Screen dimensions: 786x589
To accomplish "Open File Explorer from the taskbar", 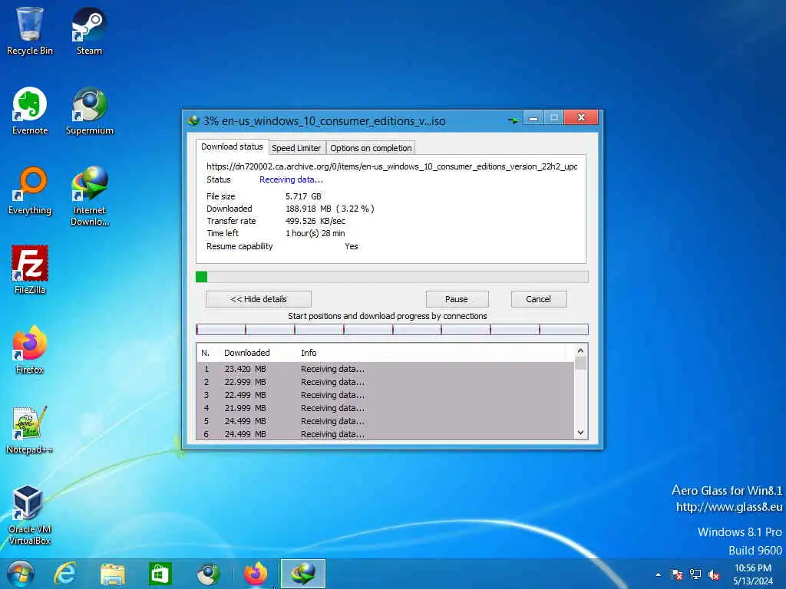I will pyautogui.click(x=113, y=574).
